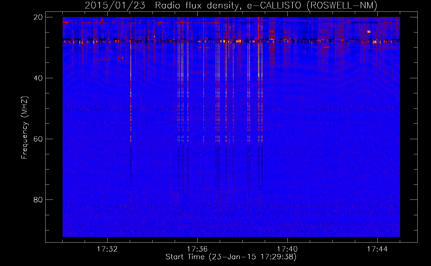431x266 pixels.
Task: Click the date "2015/01/23" in the title
Action: (x=115, y=5)
